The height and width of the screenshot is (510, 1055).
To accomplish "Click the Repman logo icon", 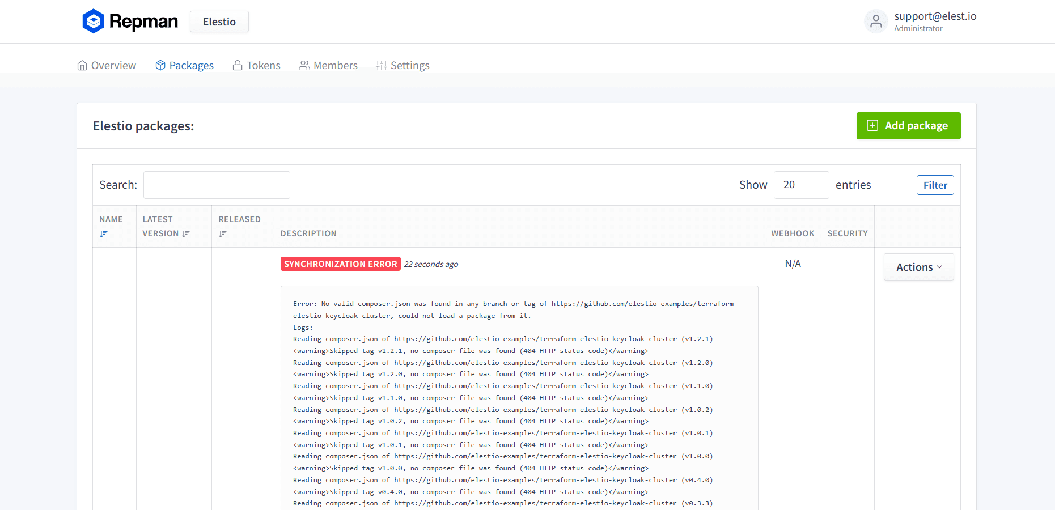I will (x=94, y=21).
